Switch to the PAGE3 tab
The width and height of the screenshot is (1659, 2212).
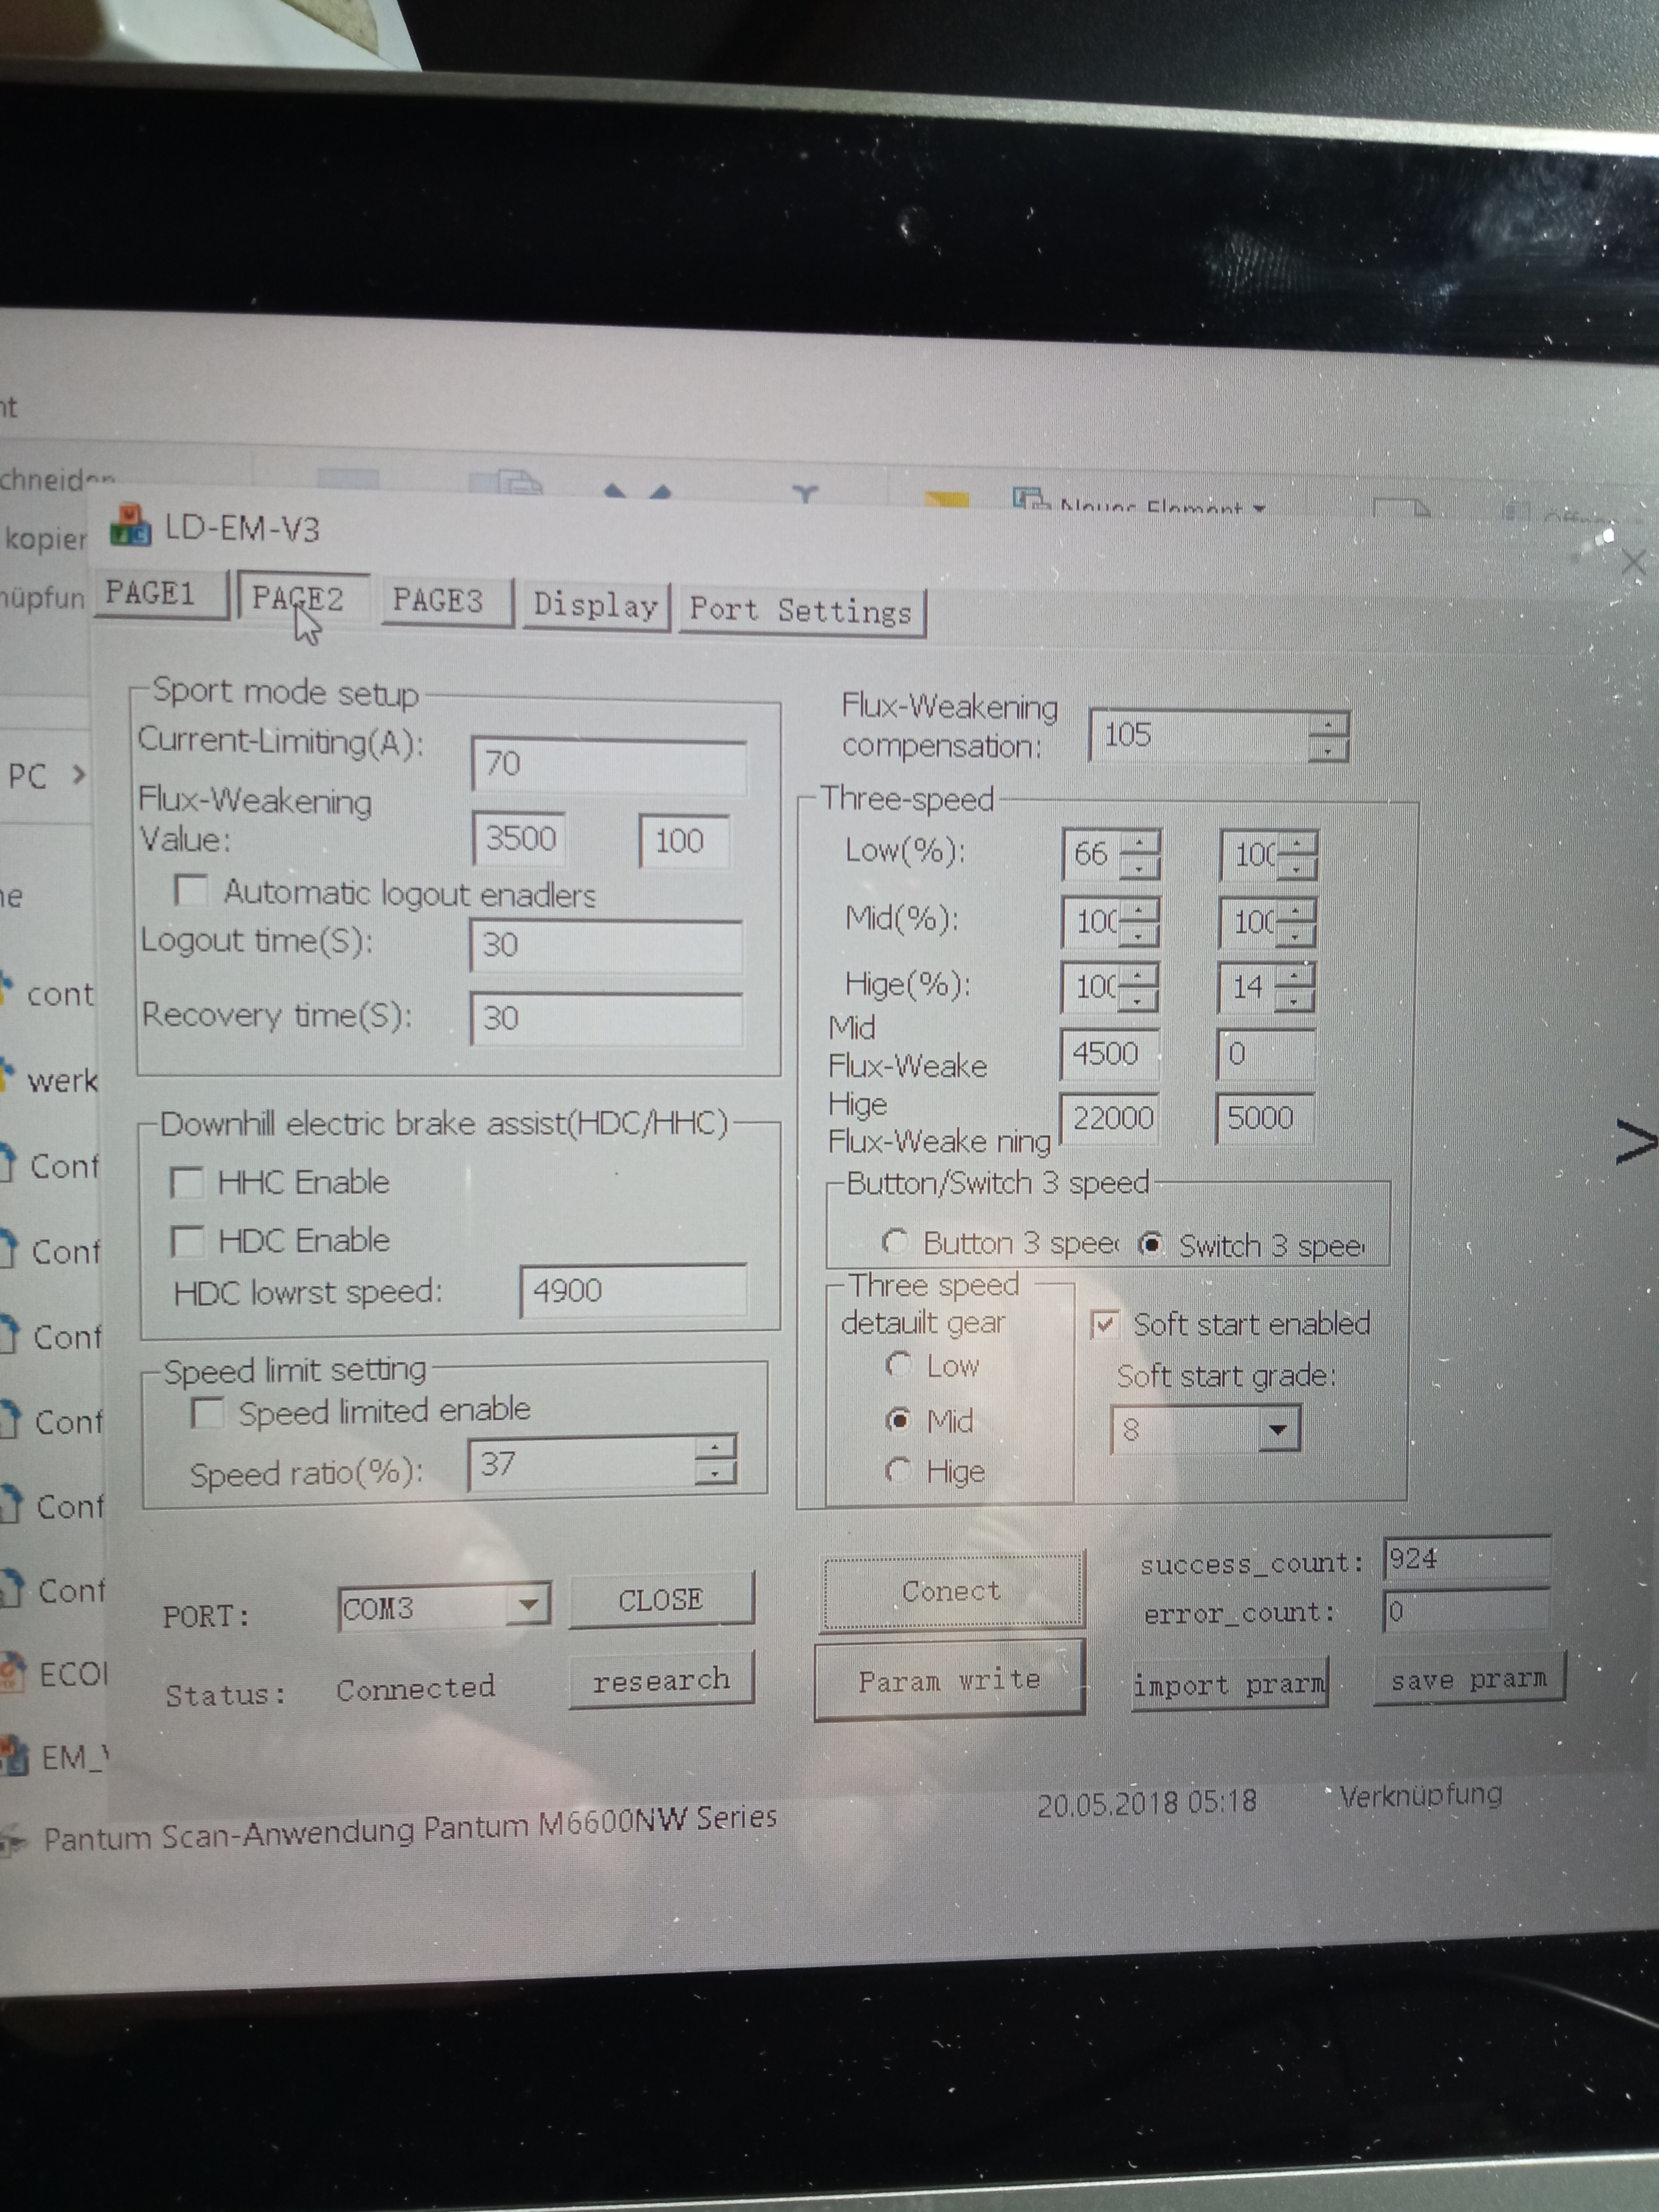(438, 601)
